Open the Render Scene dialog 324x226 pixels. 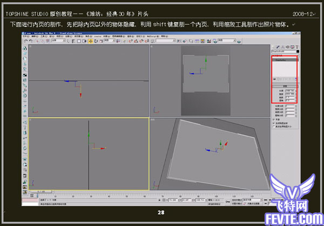pos(215,41)
